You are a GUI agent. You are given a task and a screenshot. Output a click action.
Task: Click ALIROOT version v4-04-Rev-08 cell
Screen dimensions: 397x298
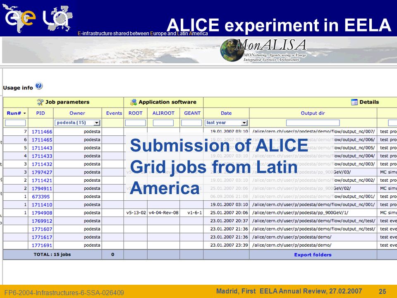click(x=164, y=213)
